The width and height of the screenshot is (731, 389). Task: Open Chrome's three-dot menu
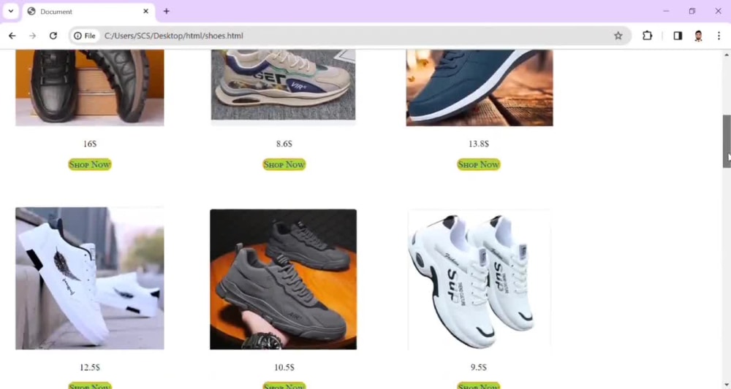719,36
